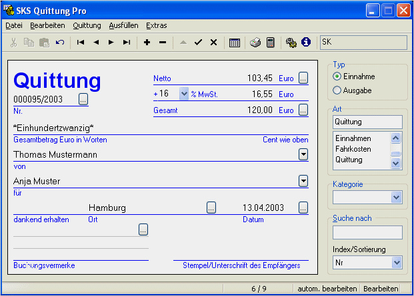Viewport: 414px width, 296px height.
Task: Open the table list view icon
Action: [235, 43]
